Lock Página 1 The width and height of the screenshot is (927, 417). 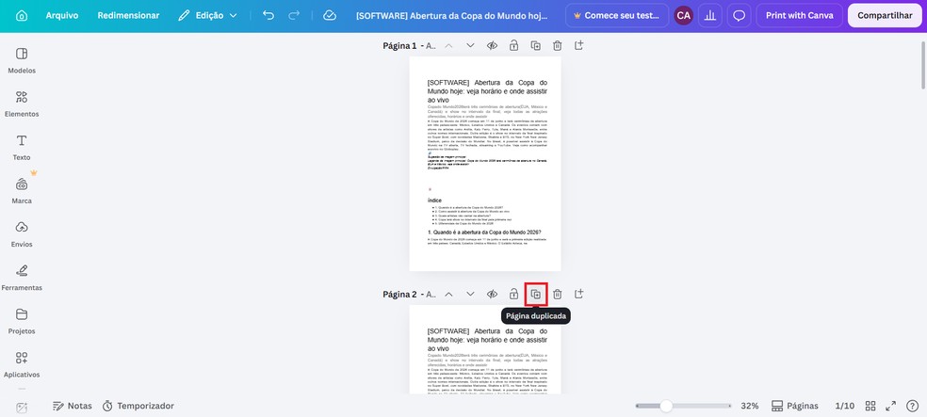point(513,45)
